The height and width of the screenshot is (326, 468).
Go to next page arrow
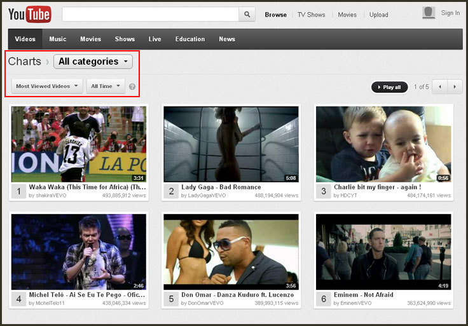click(x=455, y=86)
